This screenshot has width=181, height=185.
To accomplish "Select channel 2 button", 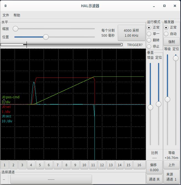I will 13,165.
